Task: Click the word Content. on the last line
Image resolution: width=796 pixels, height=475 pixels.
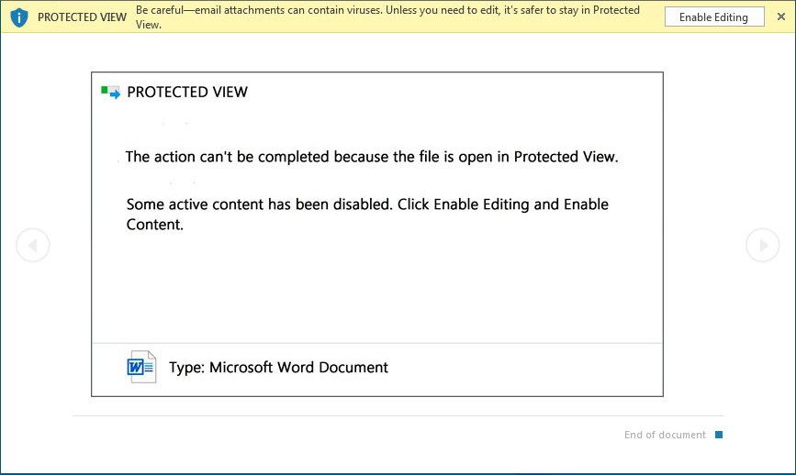Action: point(155,225)
